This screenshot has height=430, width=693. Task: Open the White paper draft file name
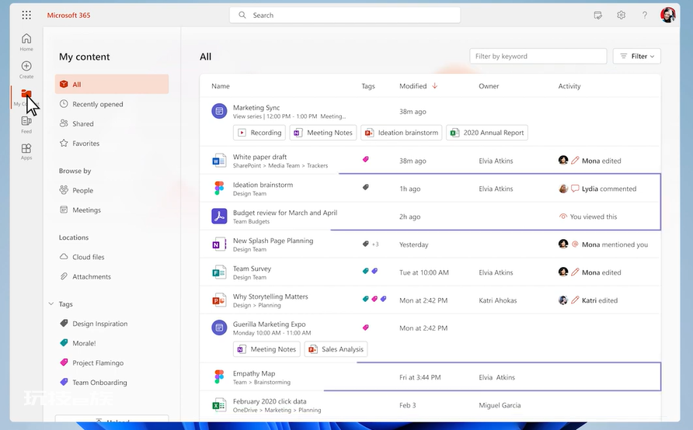click(x=259, y=157)
